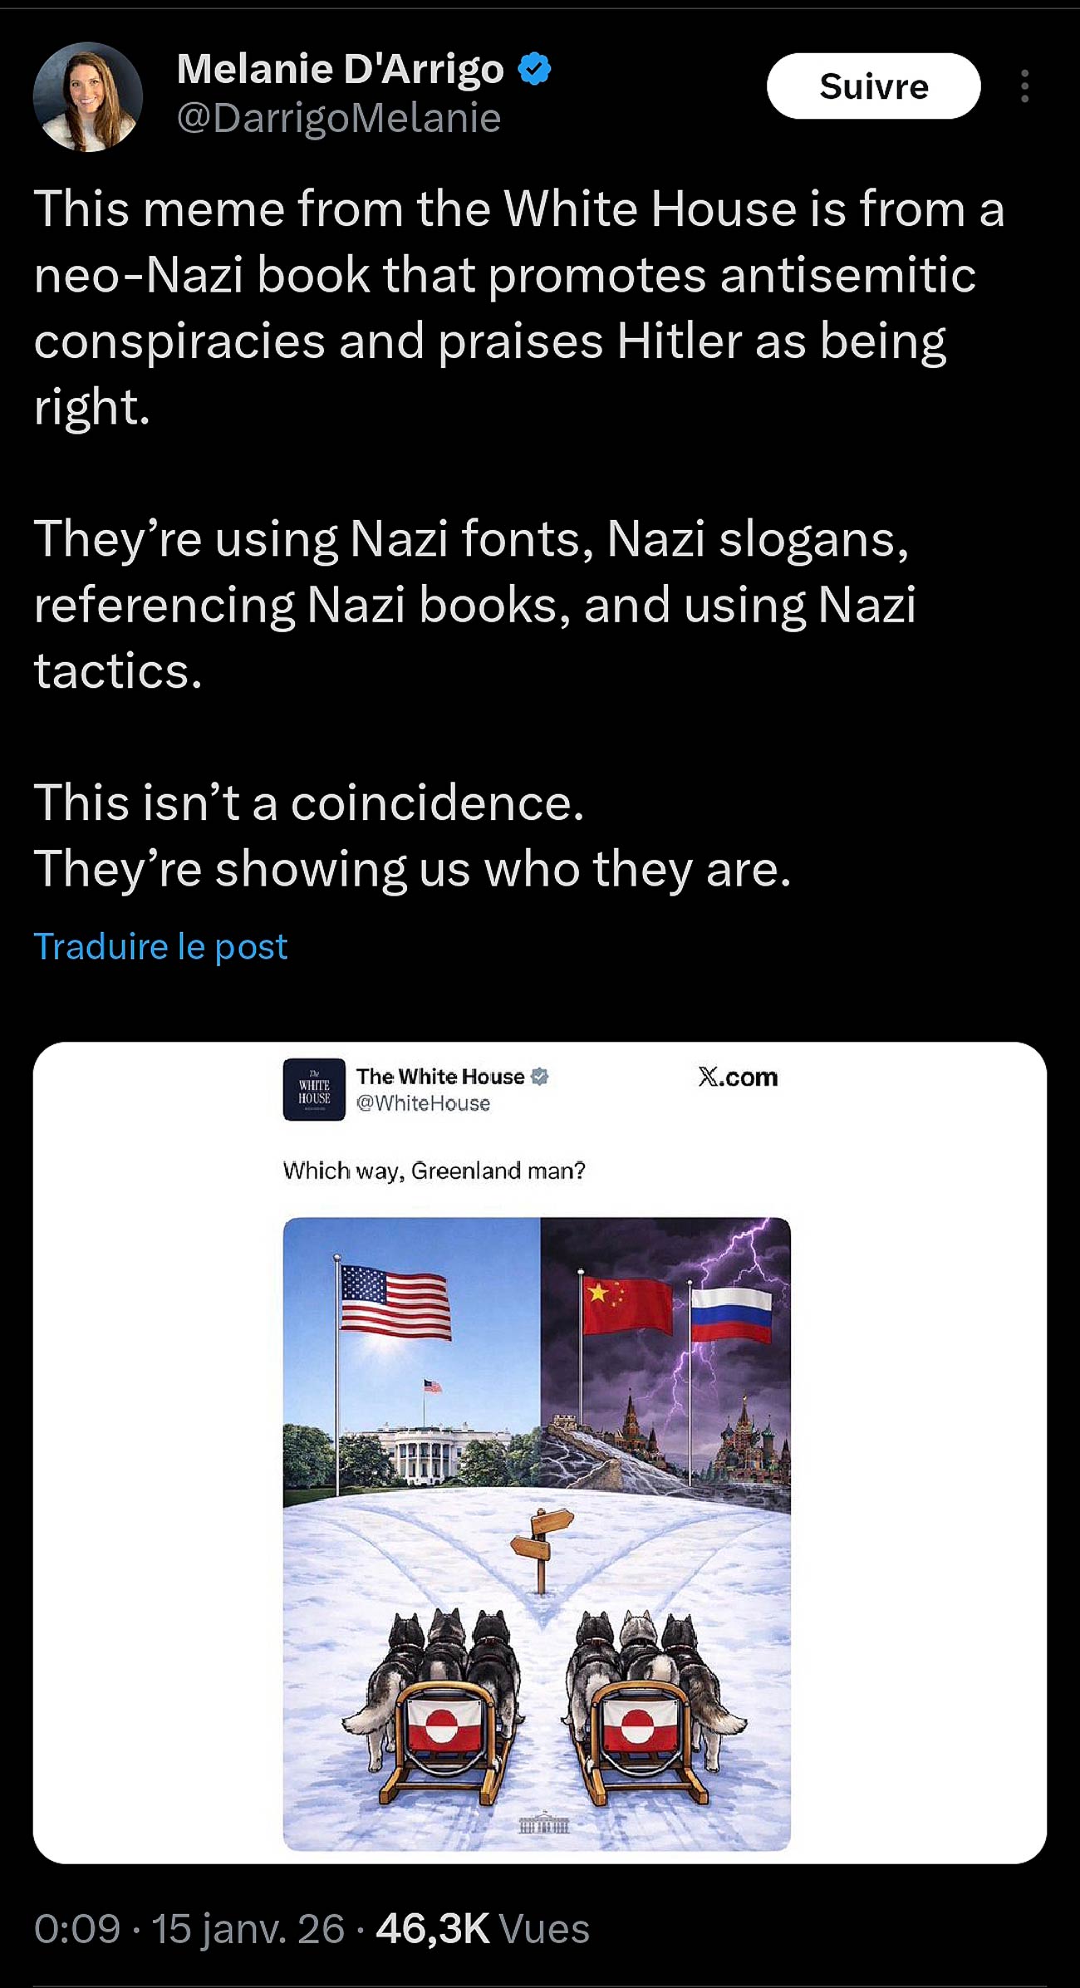Viewport: 1080px width, 1988px height.
Task: Click the @WhiteHouse handle in the screenshot
Action: pyautogui.click(x=423, y=1103)
